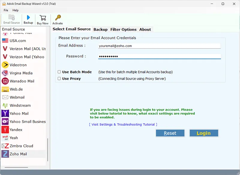
Task: Select the Videotron list entry text
Action: (18, 65)
